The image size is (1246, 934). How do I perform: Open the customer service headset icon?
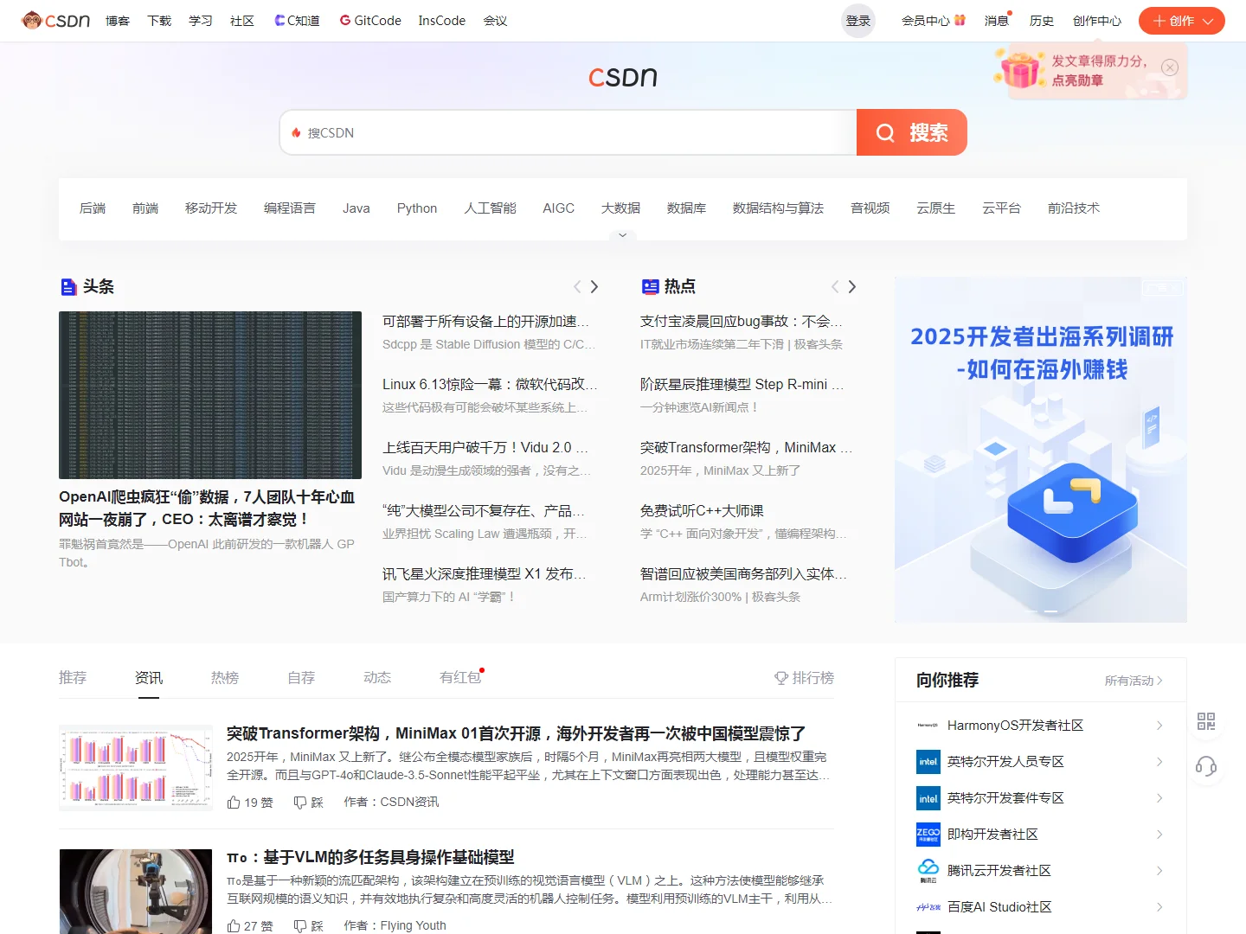(x=1206, y=766)
